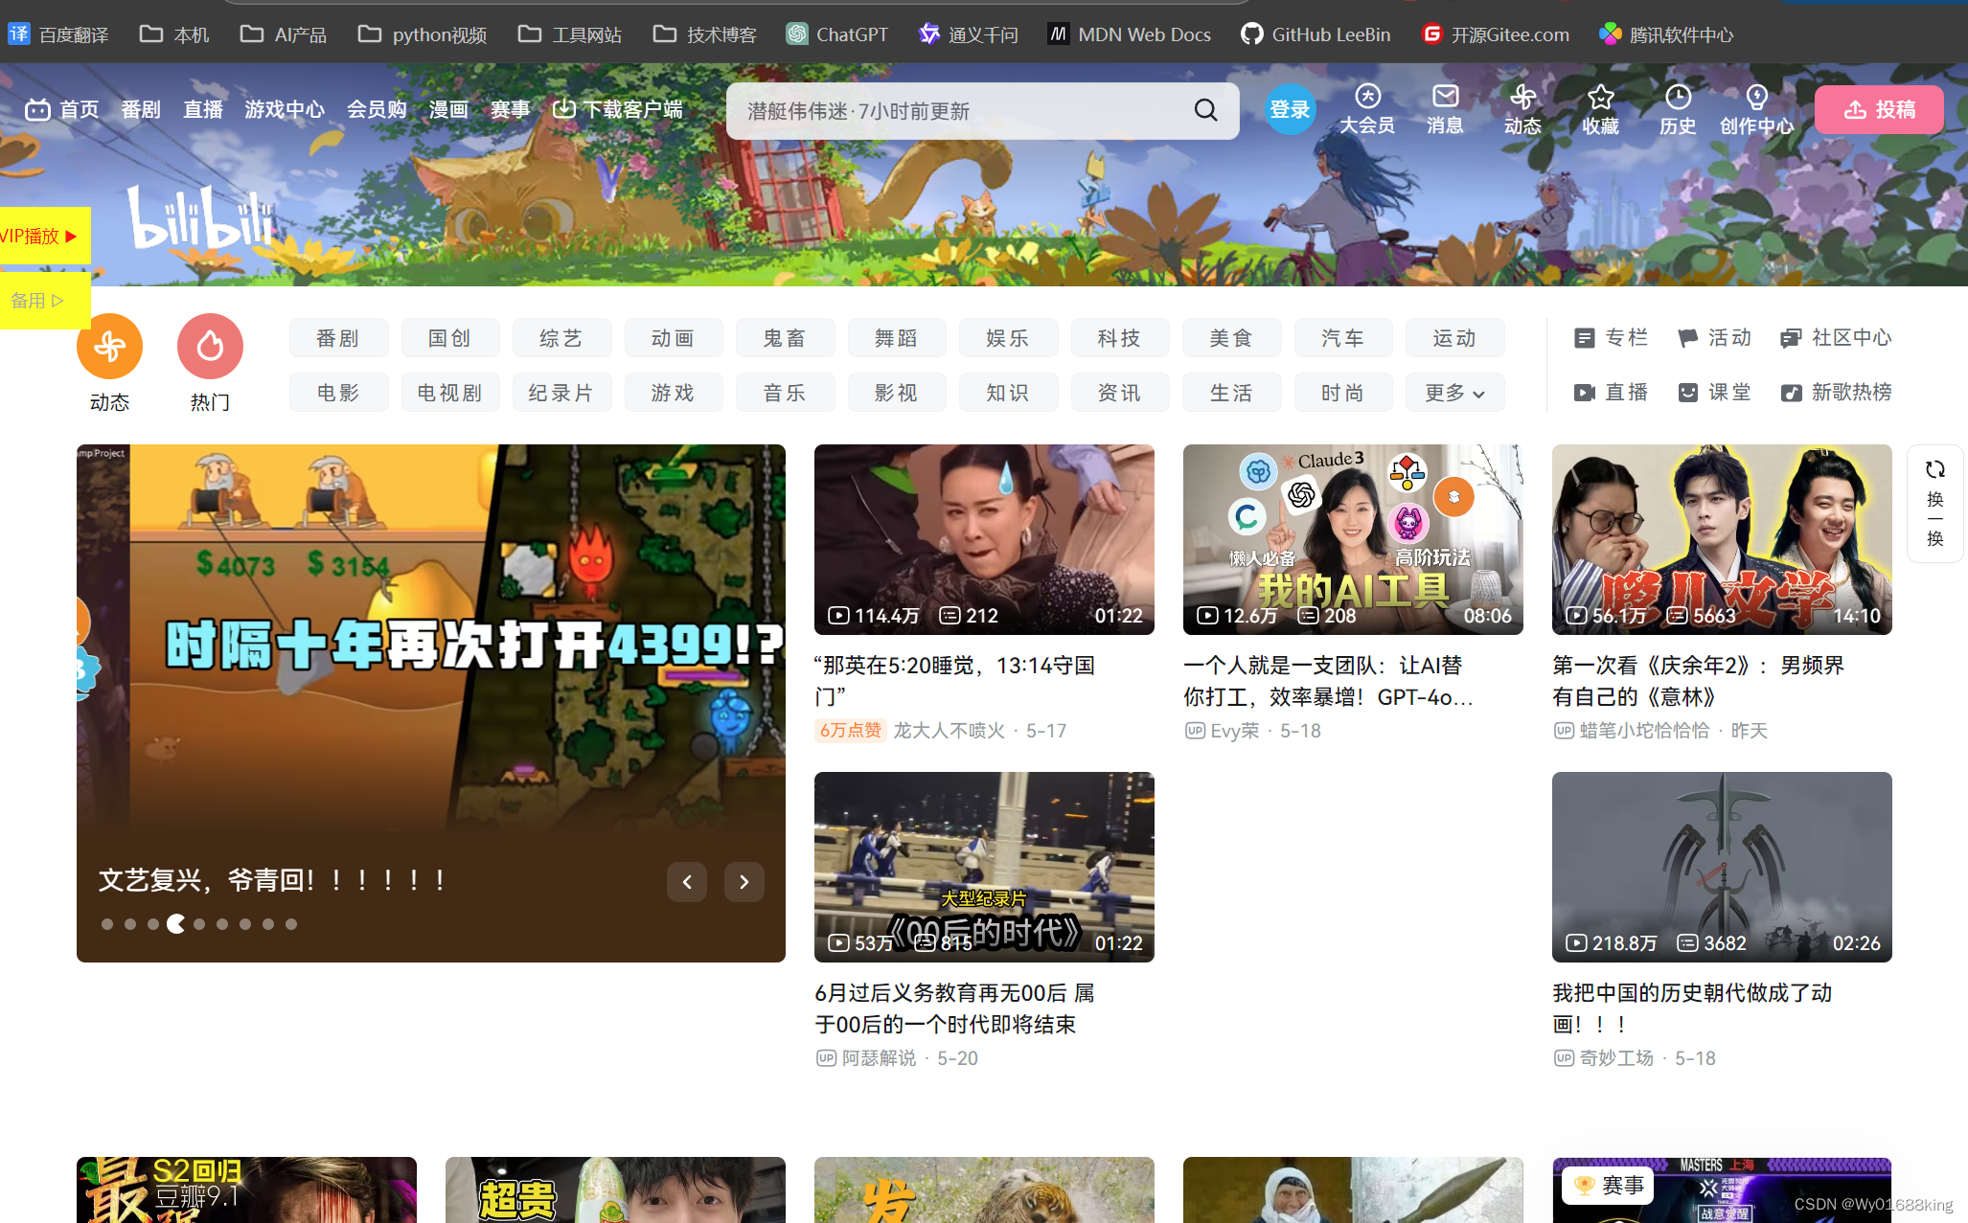The height and width of the screenshot is (1223, 1968).
Task: Open 社区中心 link
Action: tap(1836, 337)
